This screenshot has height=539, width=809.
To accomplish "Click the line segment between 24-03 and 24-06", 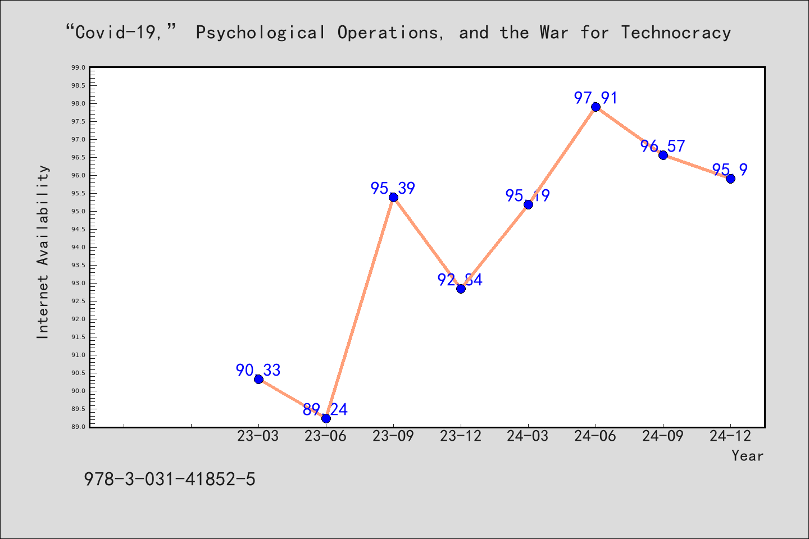I will tap(562, 156).
